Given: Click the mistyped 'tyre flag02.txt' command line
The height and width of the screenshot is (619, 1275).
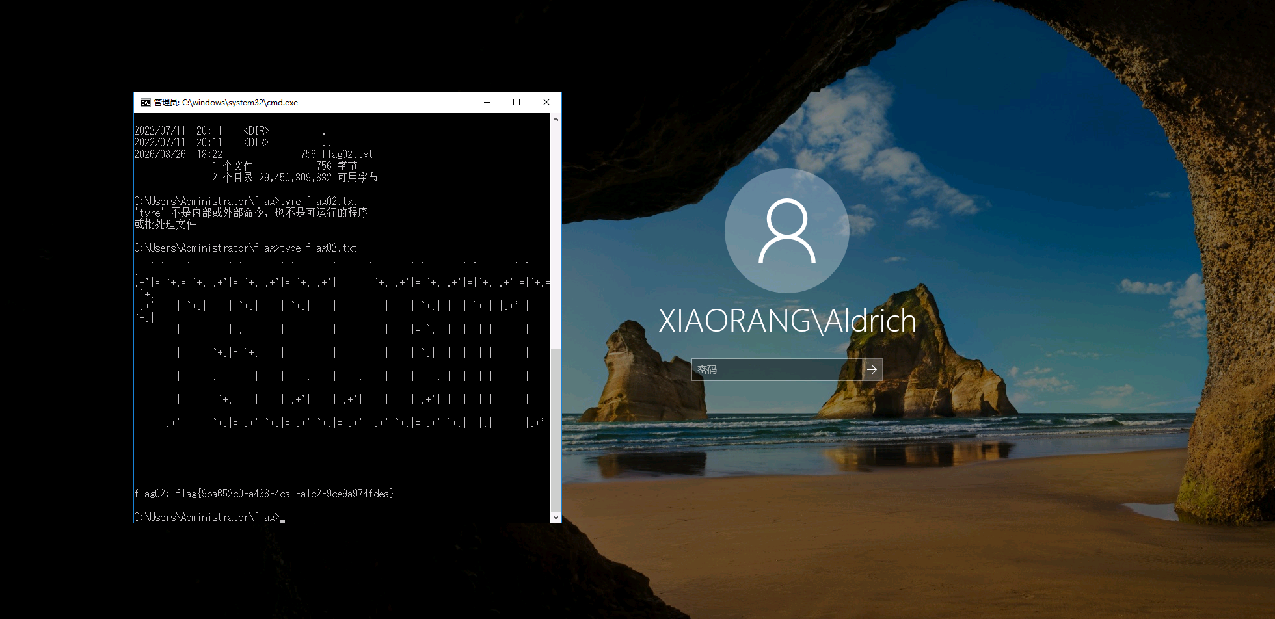Looking at the screenshot, I should [x=246, y=202].
